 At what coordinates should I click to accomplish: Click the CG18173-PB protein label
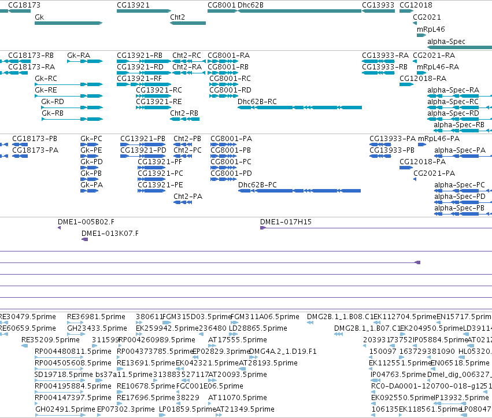[35, 139]
